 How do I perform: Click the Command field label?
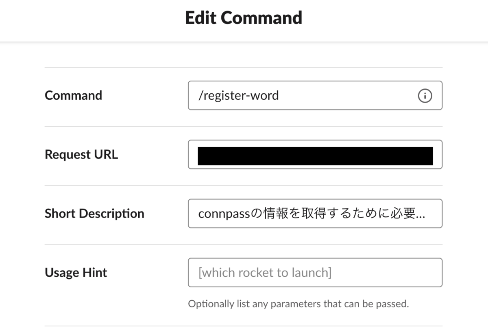(x=74, y=95)
